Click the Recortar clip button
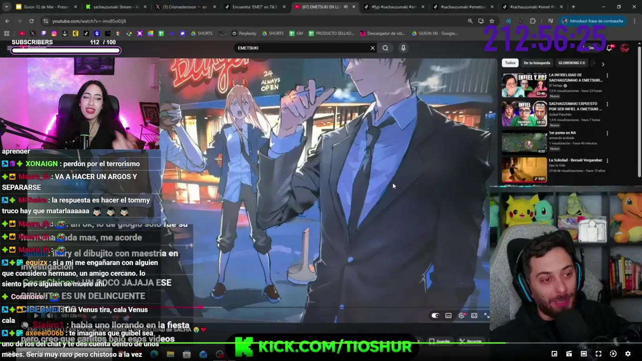Screen dimensions: 642x361 [471, 341]
